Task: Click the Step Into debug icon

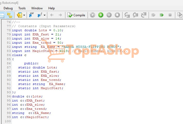Action: coord(127,15)
